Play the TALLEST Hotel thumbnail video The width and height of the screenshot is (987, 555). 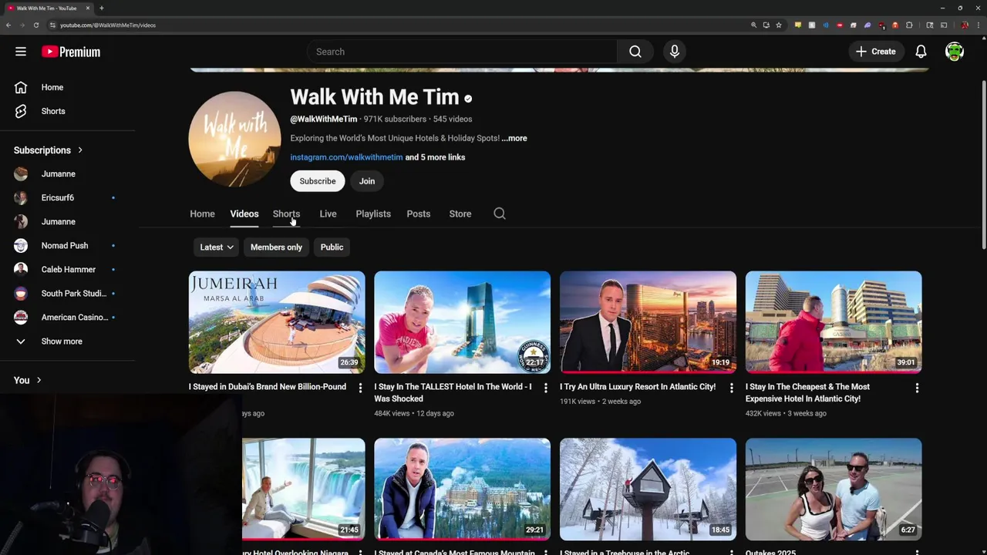coord(463,322)
